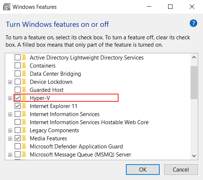Check Microsoft Defender Application Guard checkbox

(18, 147)
